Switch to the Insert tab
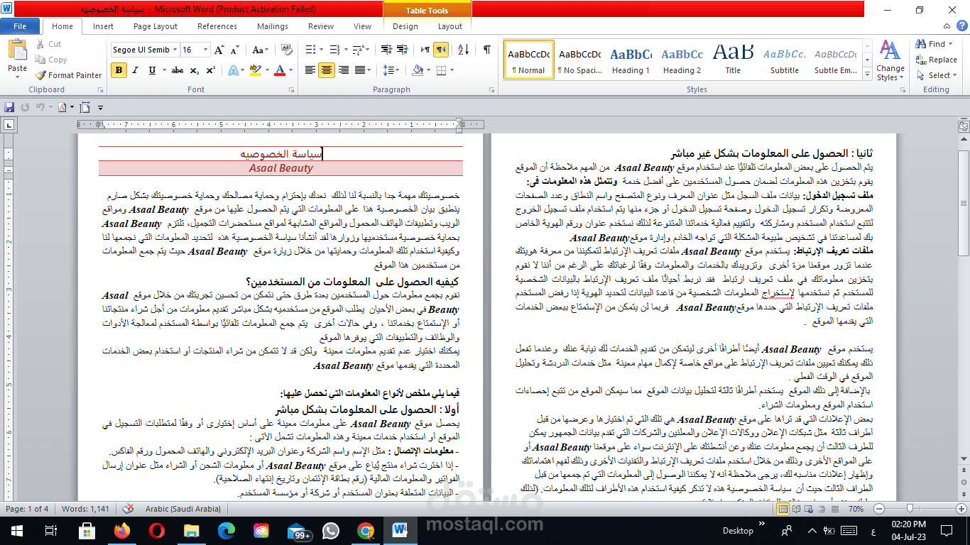The width and height of the screenshot is (970, 545). click(103, 26)
